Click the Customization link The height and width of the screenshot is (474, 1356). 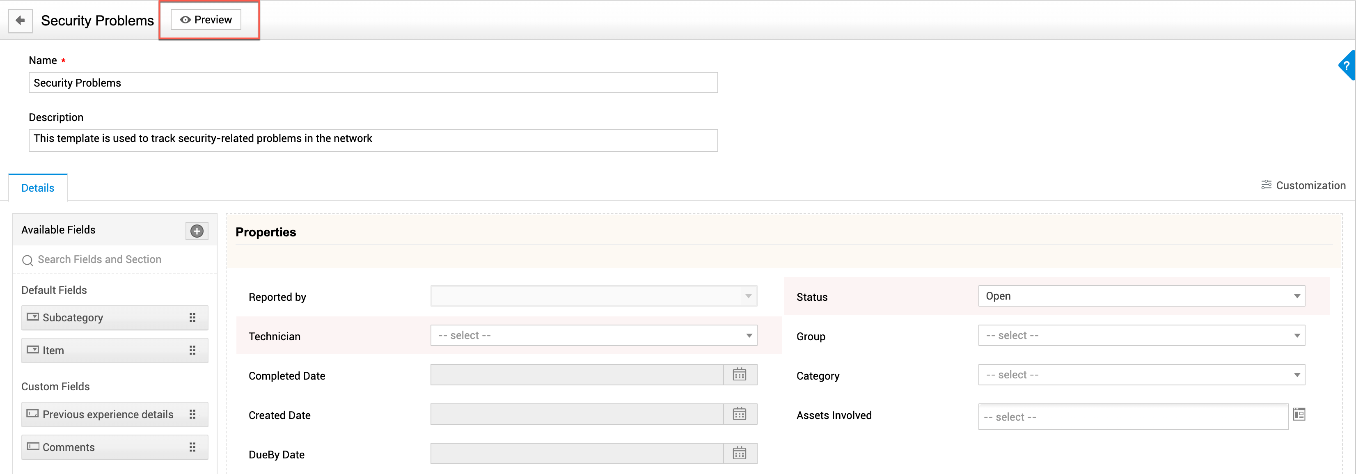coord(1303,185)
